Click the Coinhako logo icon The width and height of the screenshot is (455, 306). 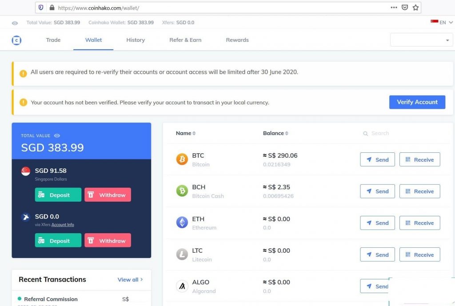16,40
